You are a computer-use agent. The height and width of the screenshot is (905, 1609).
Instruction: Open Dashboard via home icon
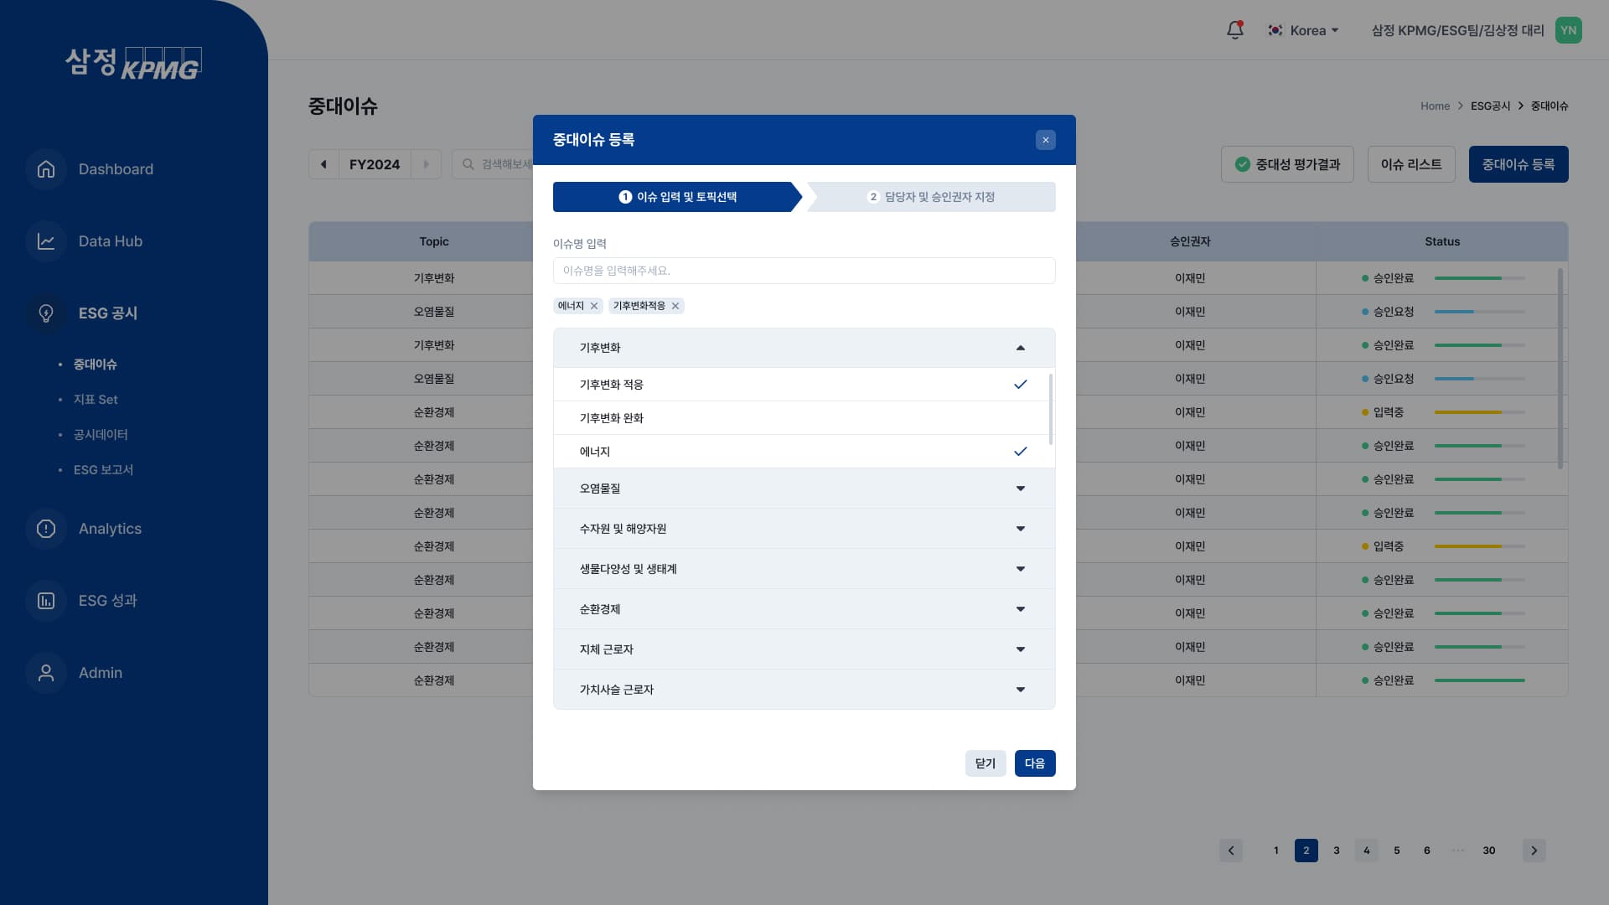(x=46, y=169)
